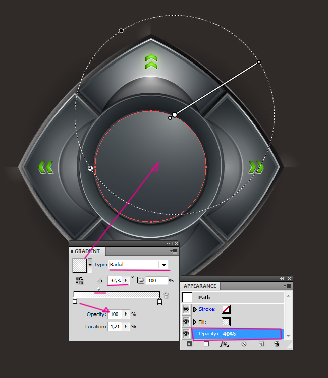
Task: Click the Stroke link in Appearance
Action: 207,309
